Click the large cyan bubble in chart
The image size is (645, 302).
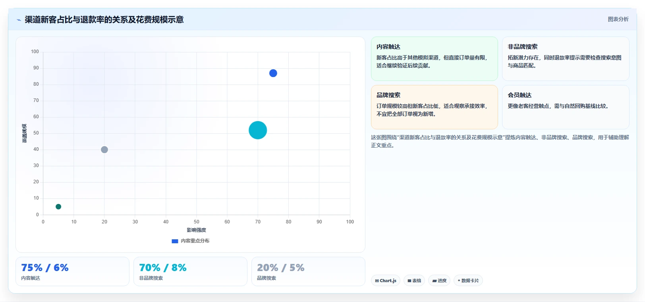tap(258, 130)
